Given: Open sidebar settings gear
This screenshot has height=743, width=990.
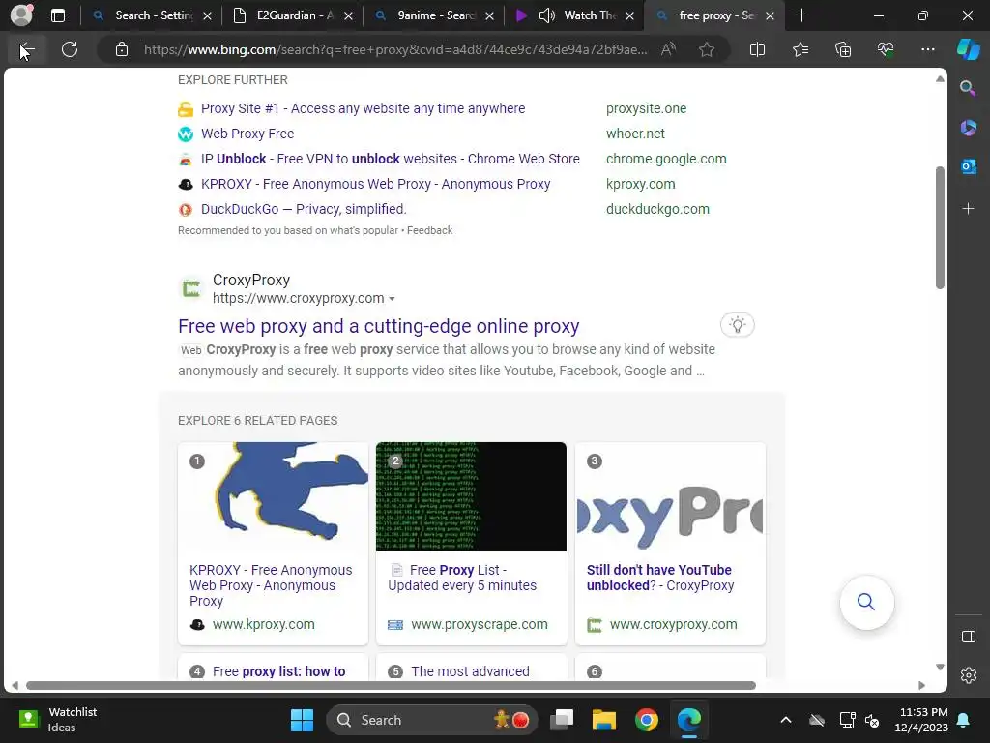Looking at the screenshot, I should [x=968, y=675].
